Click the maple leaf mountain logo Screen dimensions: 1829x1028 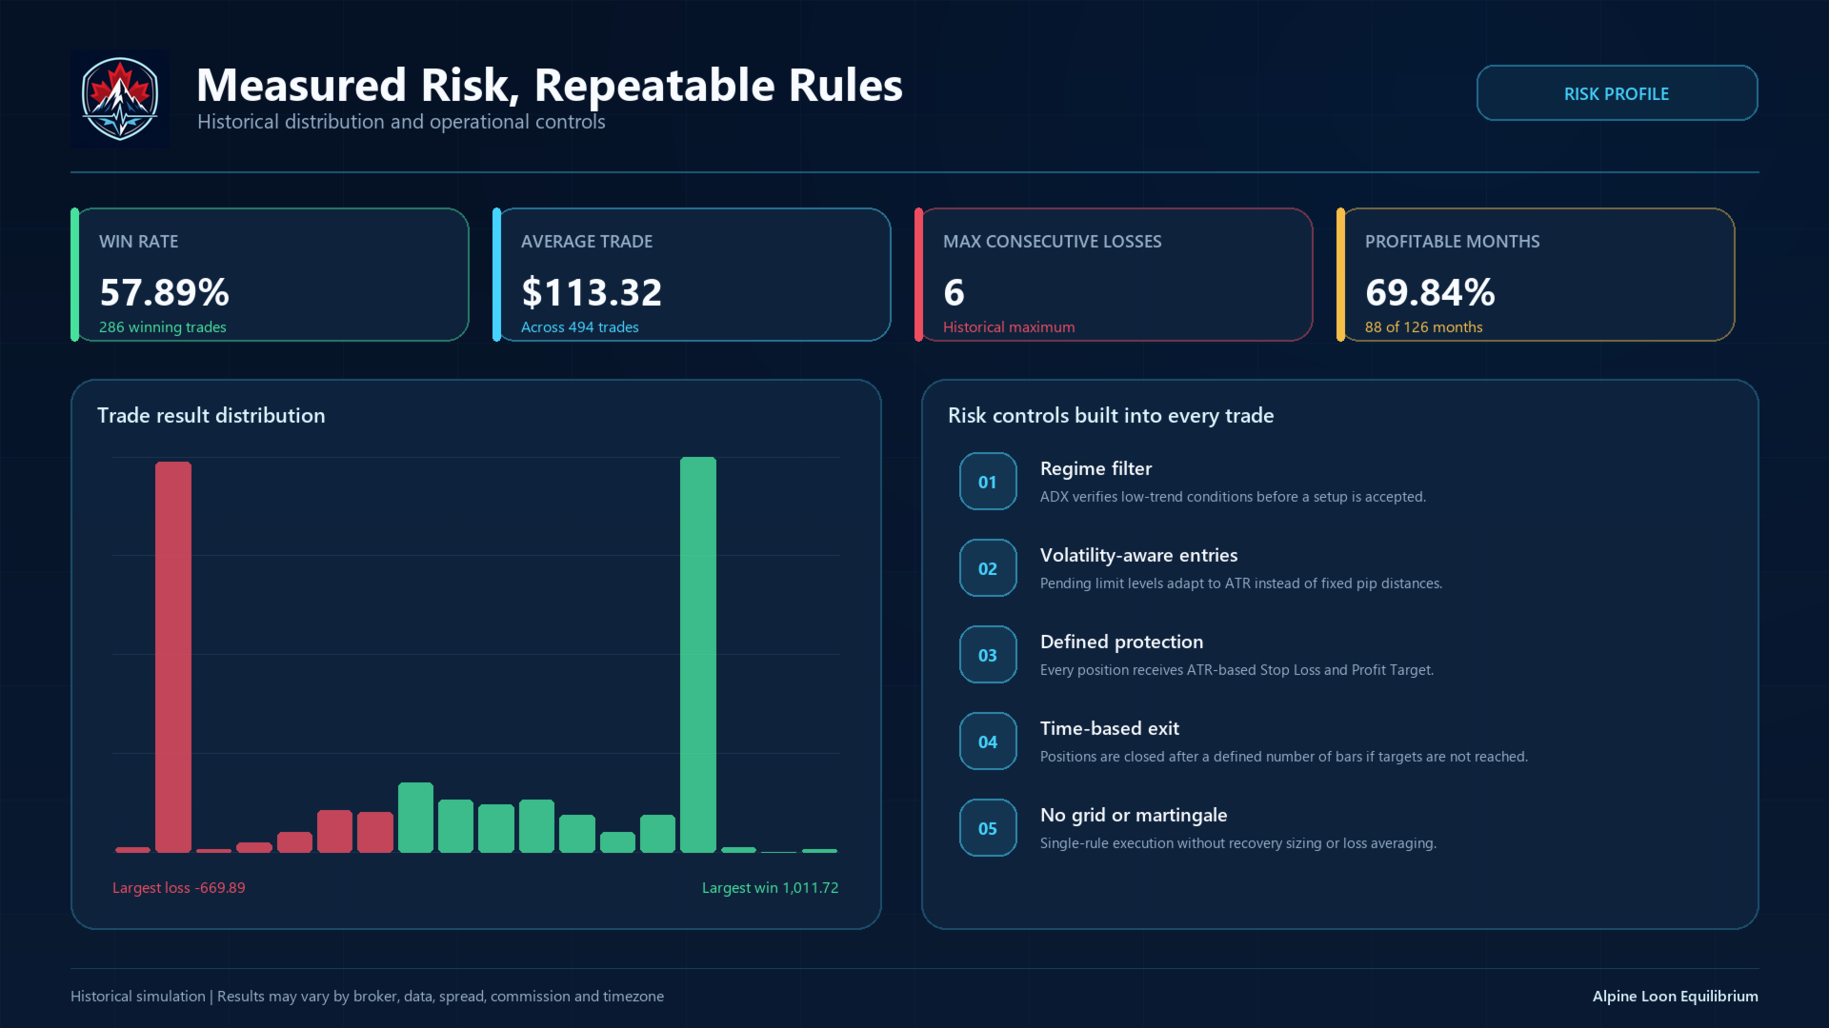tap(120, 99)
